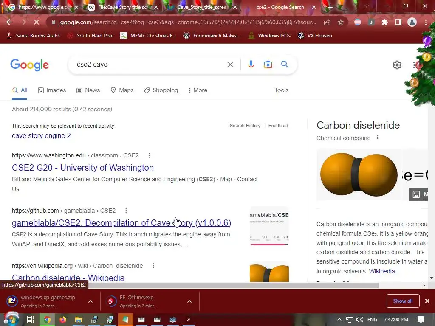Screen dimensions: 435x326
Task: Open the Wikipedia link in knowledge panel
Action: click(x=382, y=271)
